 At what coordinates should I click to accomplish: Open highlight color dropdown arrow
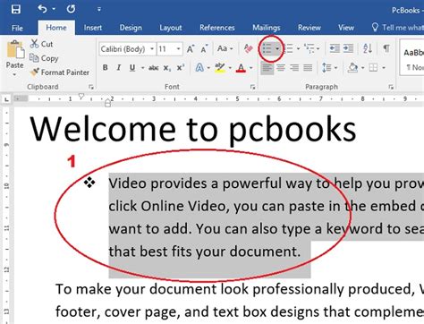[230, 68]
